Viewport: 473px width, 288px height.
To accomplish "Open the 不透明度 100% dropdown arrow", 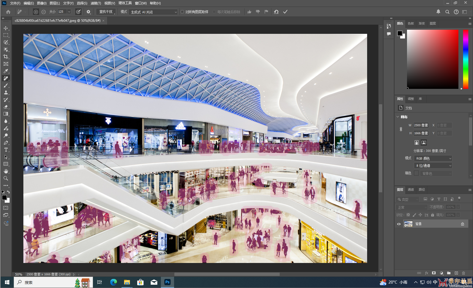I will click(x=458, y=207).
